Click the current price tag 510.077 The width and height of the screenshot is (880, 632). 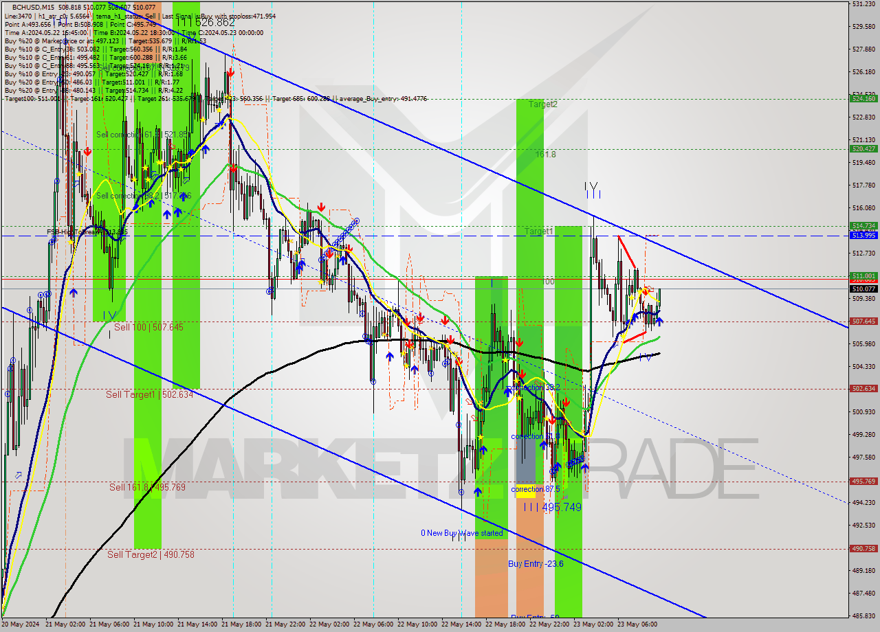pyautogui.click(x=863, y=289)
